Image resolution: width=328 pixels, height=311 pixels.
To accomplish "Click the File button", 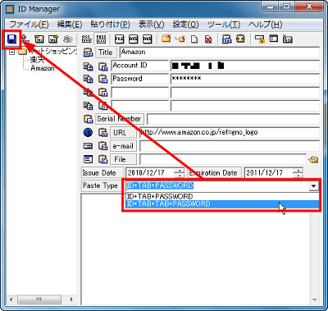I will point(123,159).
